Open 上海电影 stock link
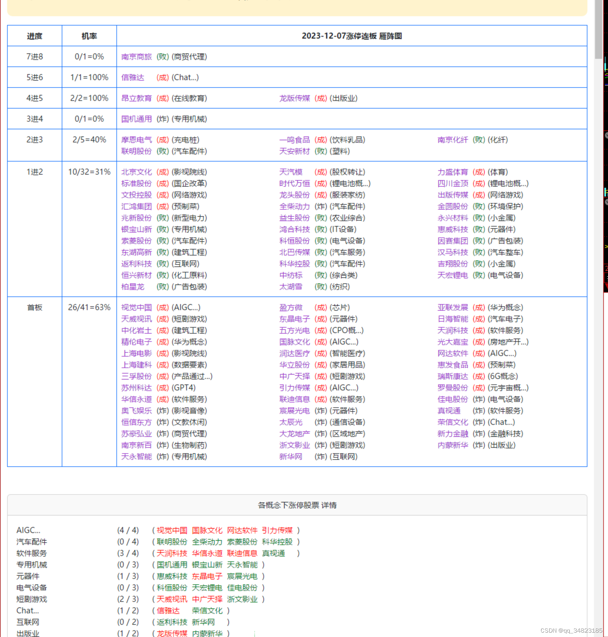 click(136, 354)
